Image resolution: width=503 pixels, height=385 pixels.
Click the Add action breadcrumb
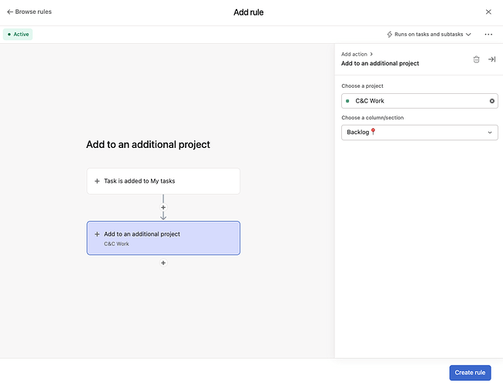click(354, 54)
